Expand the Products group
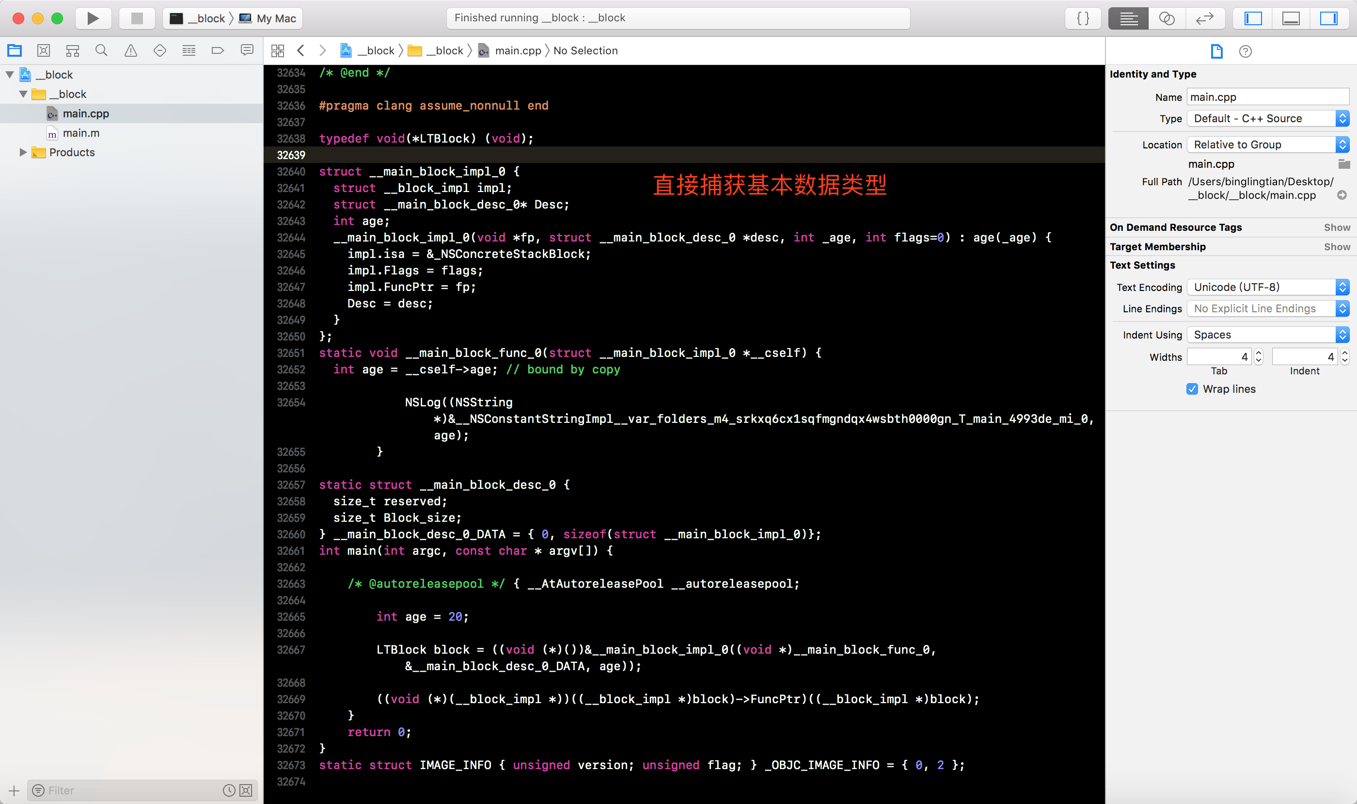The height and width of the screenshot is (804, 1357). 23,152
